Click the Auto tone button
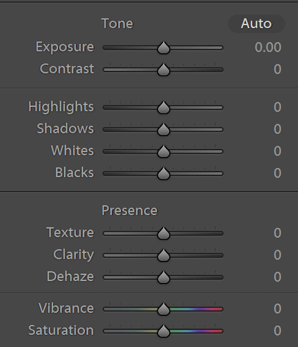This screenshot has width=298, height=347. 256,24
